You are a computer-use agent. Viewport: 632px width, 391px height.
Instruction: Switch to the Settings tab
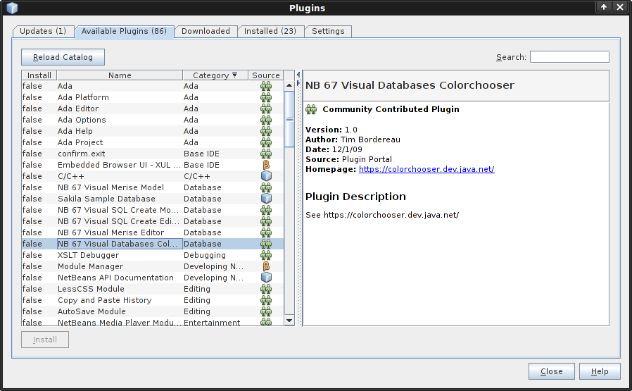[328, 32]
